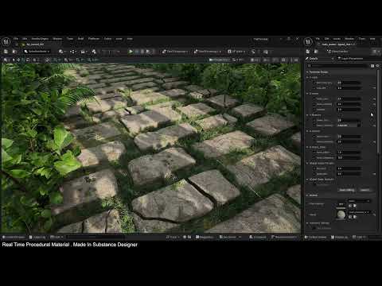Save the material instance with its toolbar save icon
The height and width of the screenshot is (286, 382).
click(x=308, y=52)
